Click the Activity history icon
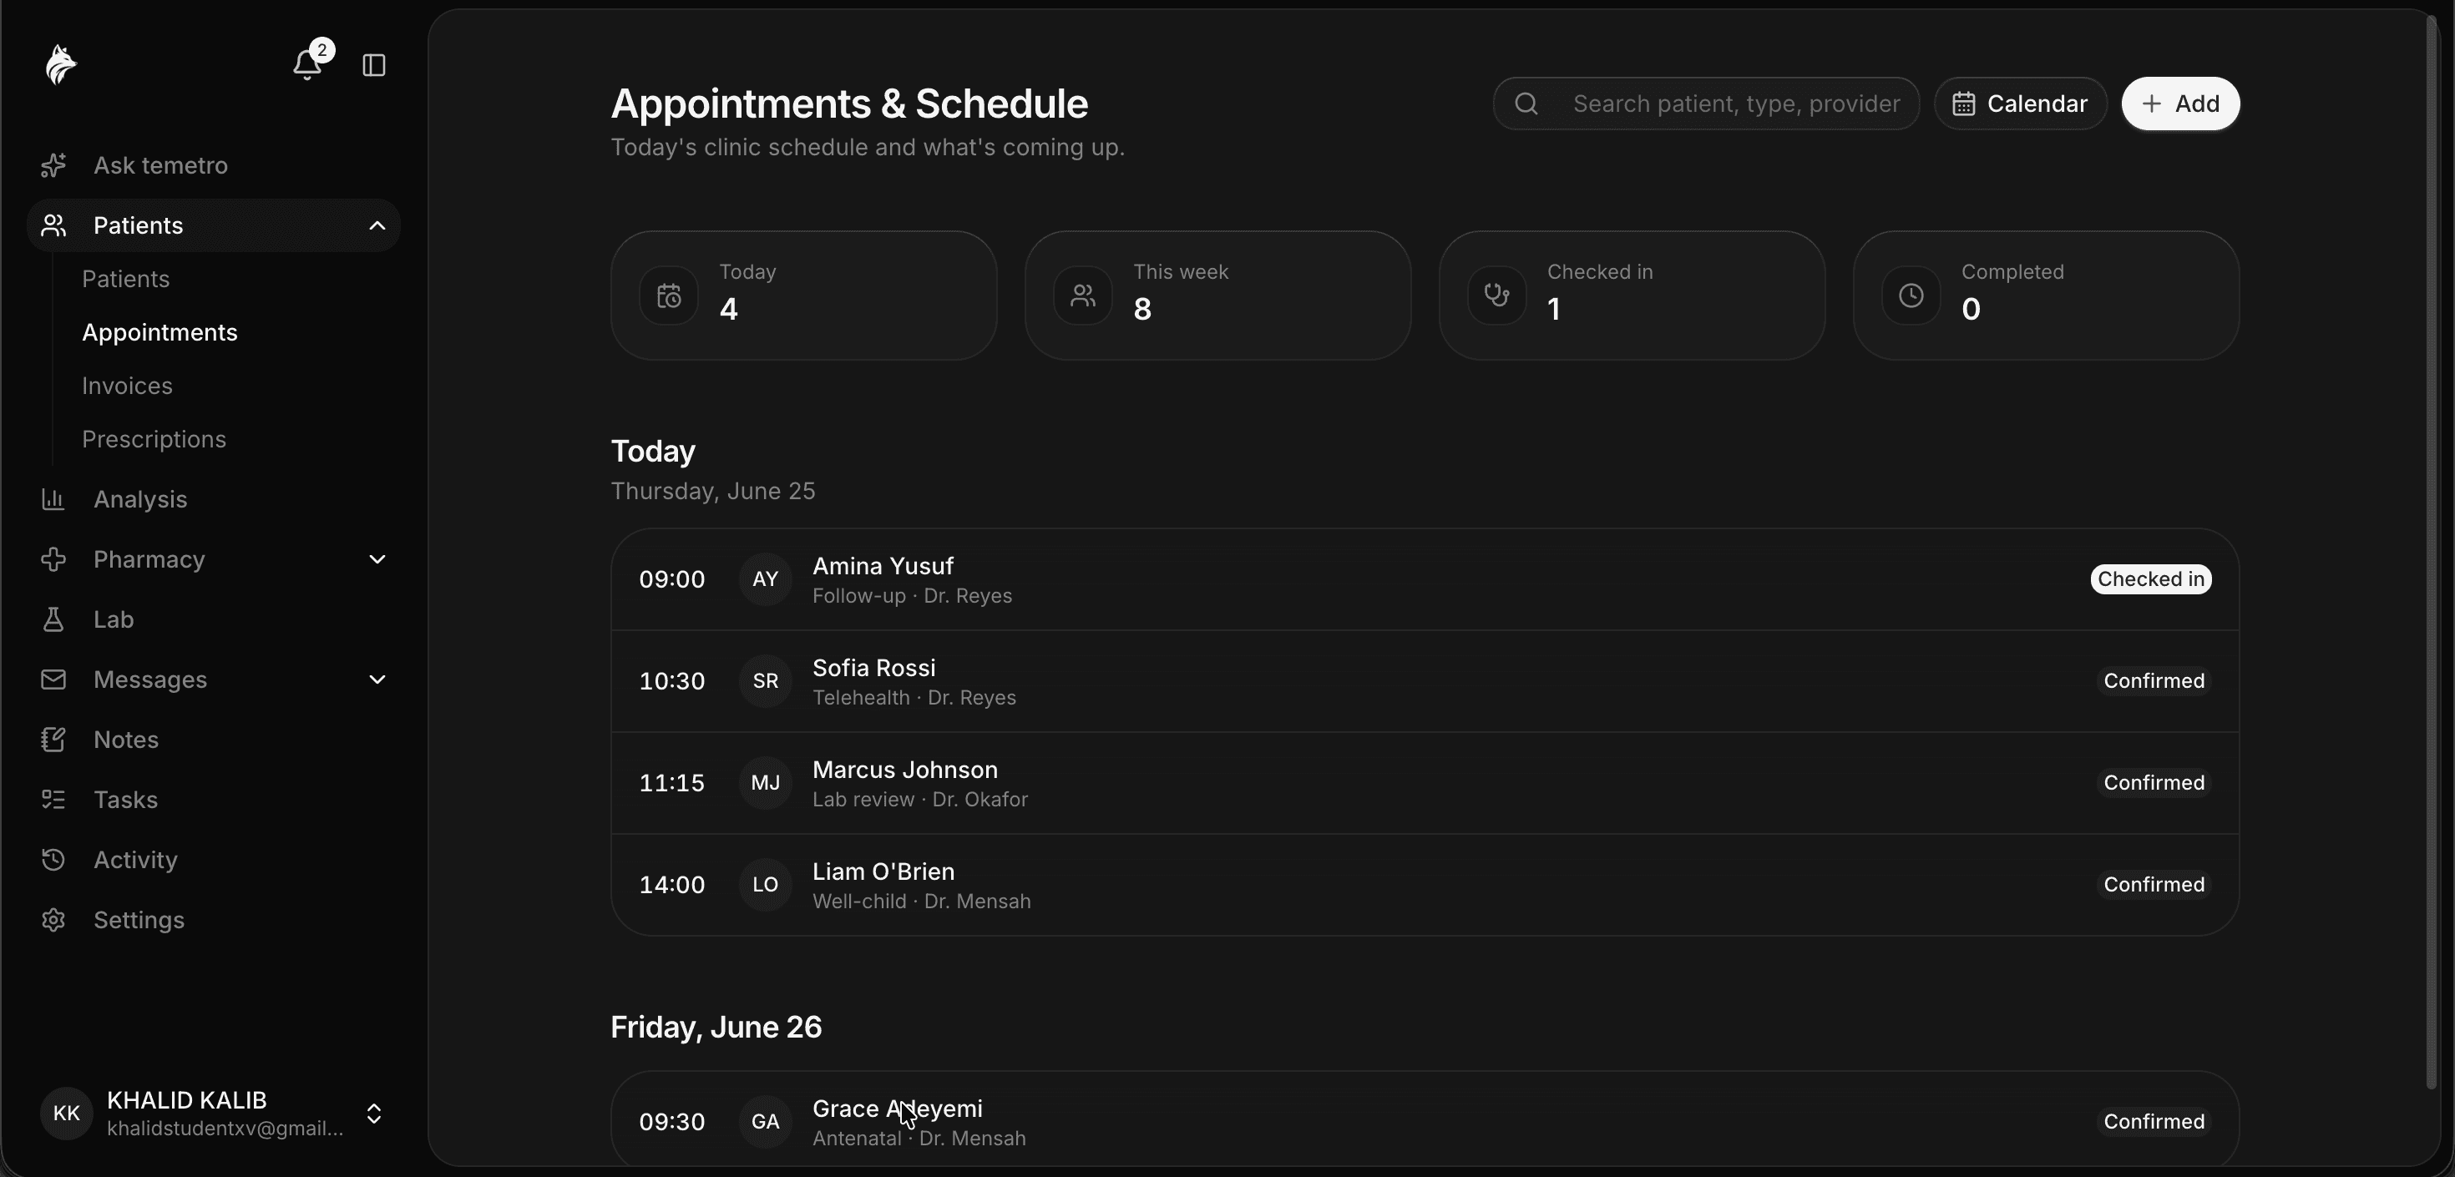 coord(53,859)
